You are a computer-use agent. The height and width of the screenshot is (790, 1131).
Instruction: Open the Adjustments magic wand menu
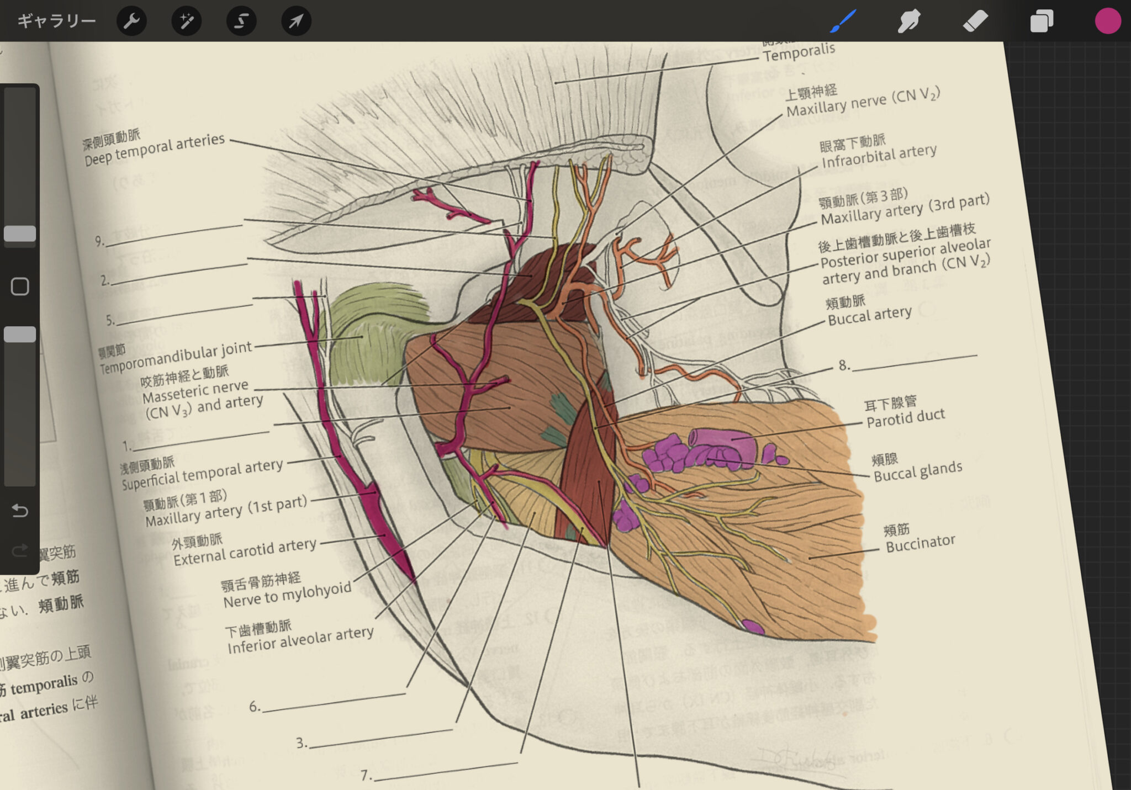tap(186, 21)
